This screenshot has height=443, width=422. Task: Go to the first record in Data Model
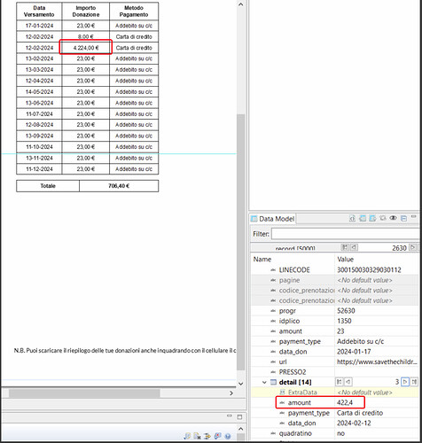pyautogui.click(x=345, y=247)
